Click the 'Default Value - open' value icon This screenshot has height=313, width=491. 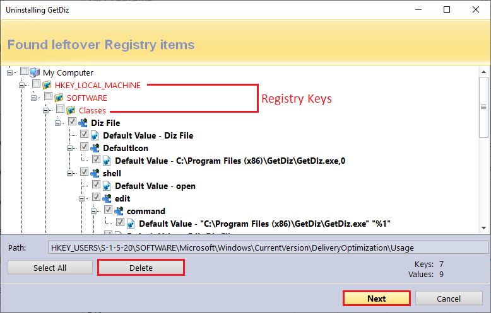[x=107, y=186]
